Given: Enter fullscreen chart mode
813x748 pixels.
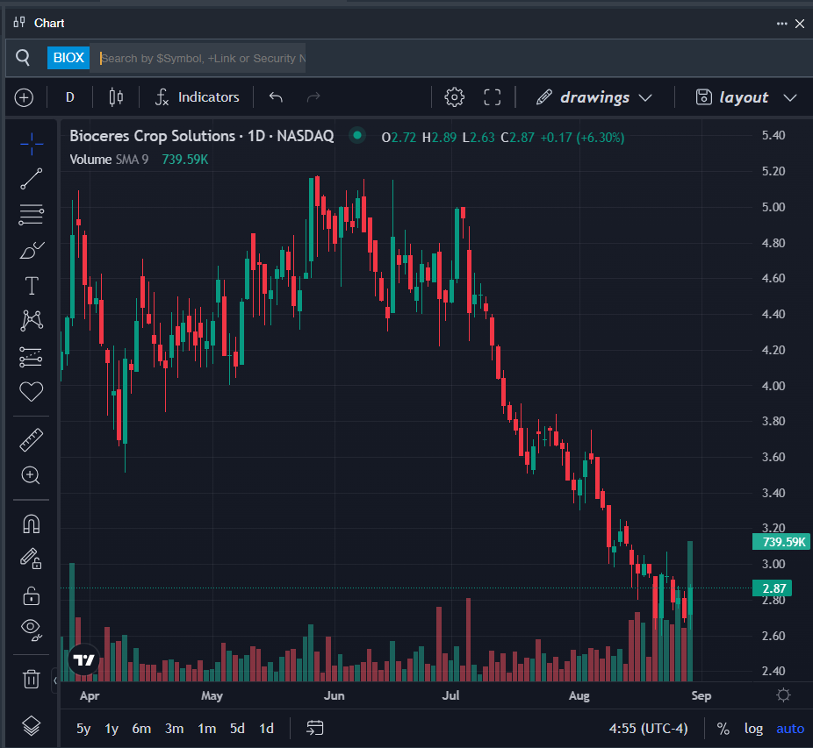Looking at the screenshot, I should click(492, 97).
